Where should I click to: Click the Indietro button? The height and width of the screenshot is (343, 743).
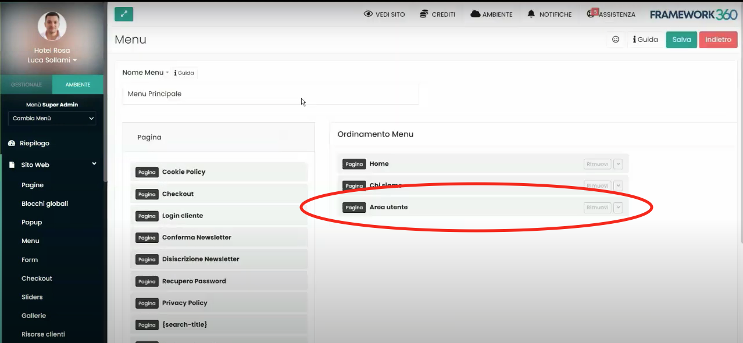coord(718,40)
